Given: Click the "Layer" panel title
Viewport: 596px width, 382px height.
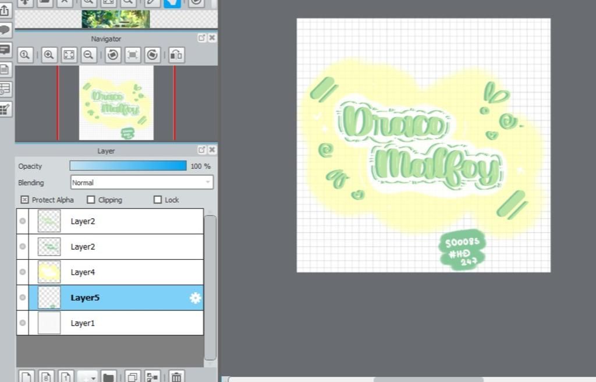Looking at the screenshot, I should pyautogui.click(x=106, y=151).
